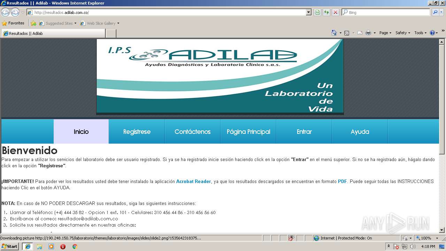Image resolution: width=446 pixels, height=251 pixels.
Task: Open the Regístrese navigation item
Action: tap(137, 131)
